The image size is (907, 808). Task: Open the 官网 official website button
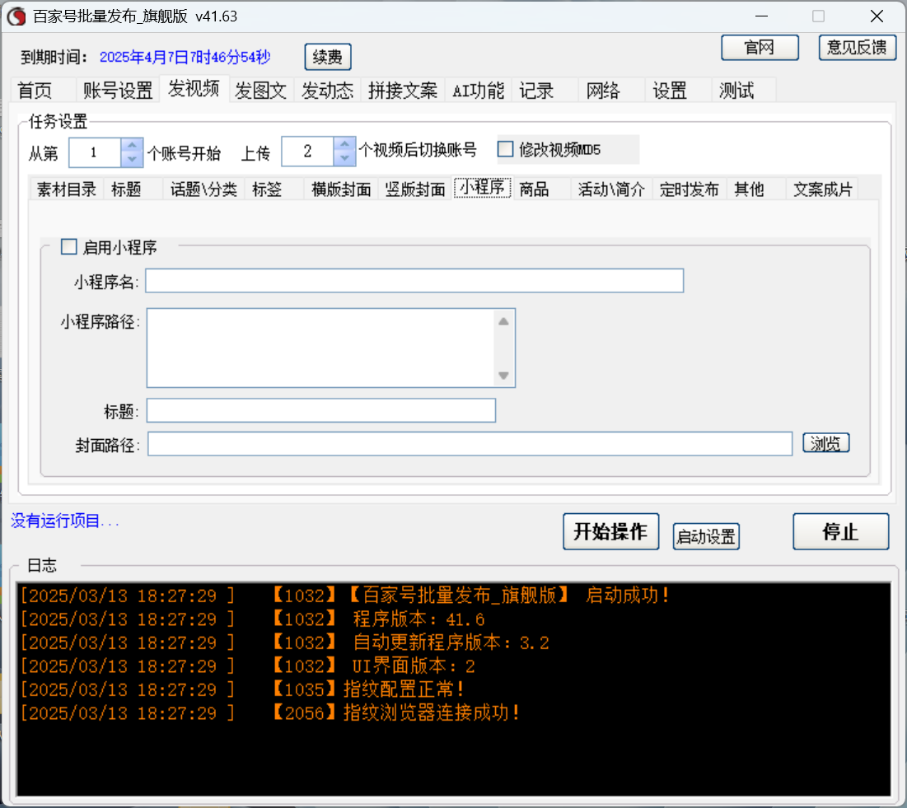tap(760, 47)
